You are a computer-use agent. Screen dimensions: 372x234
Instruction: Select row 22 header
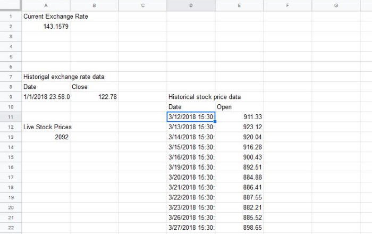coord(11,227)
